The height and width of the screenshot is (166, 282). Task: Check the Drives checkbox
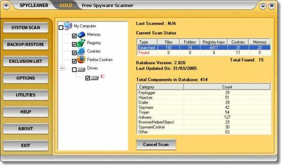74,70
